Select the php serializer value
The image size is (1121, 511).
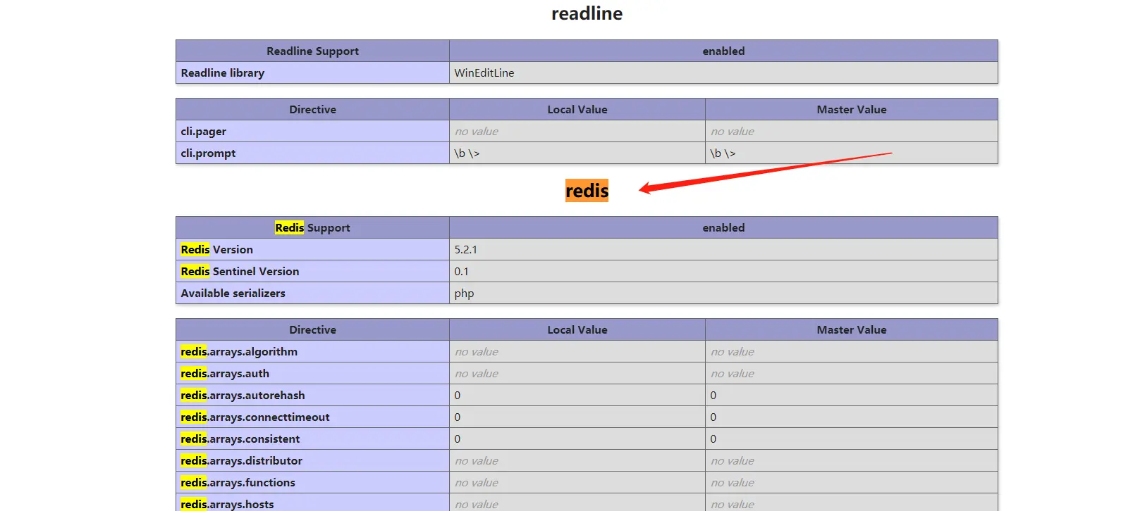464,293
